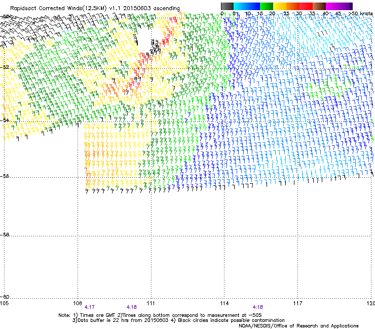Click the brown 35-40 knots legend swatch
The image size is (375, 329).
point(319,6)
